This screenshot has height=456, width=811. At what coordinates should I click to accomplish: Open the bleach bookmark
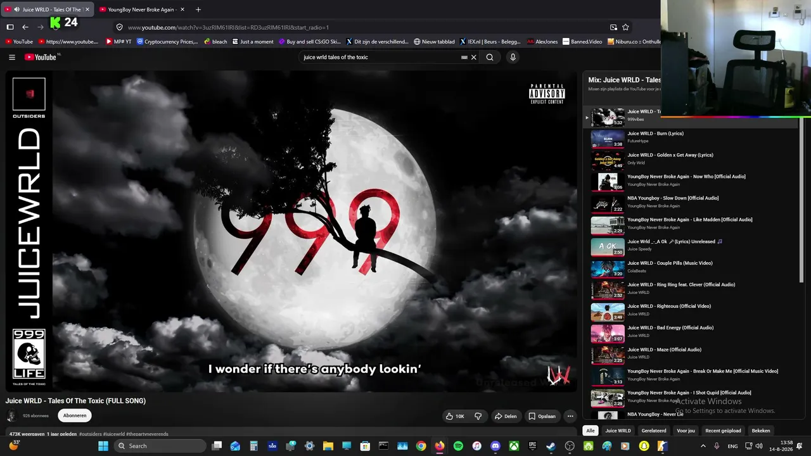pos(215,42)
